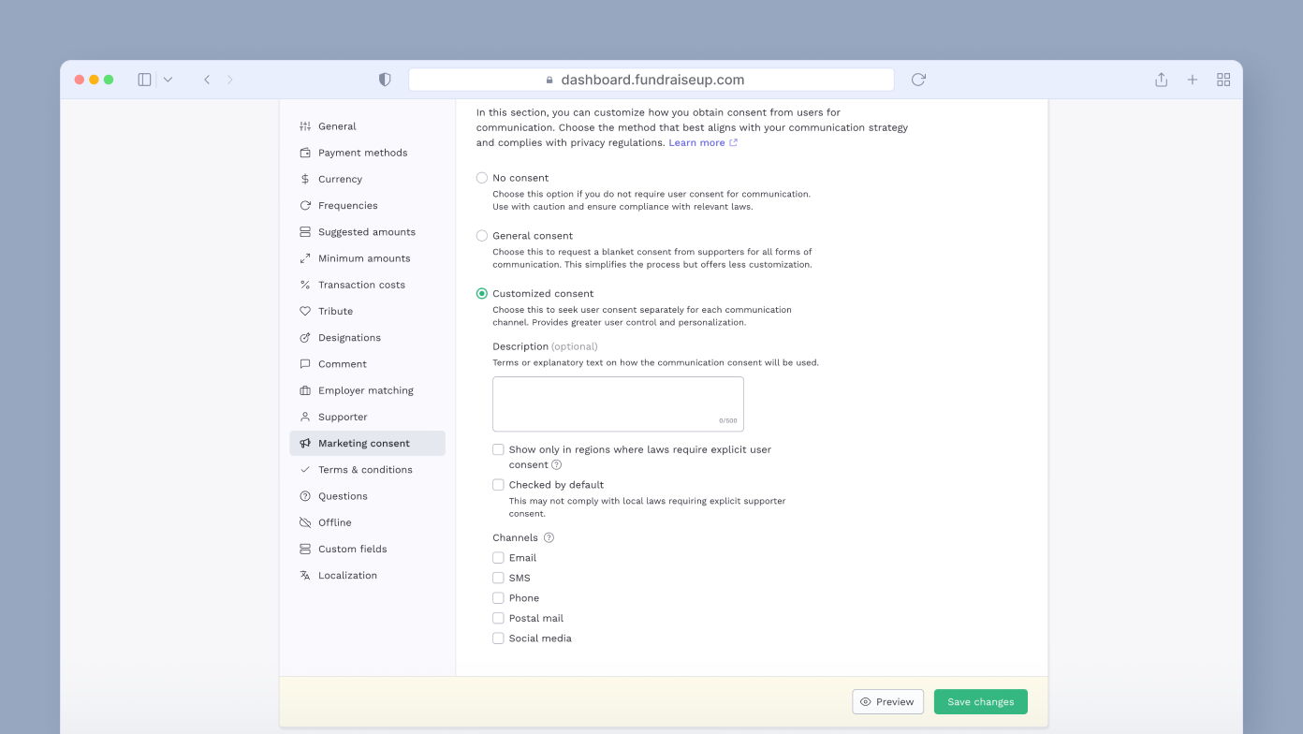This screenshot has height=734, width=1303.
Task: Enable the Checked by default checkbox
Action: pos(498,484)
